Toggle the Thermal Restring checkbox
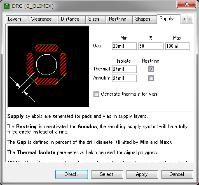The height and width of the screenshot is (185, 199). click(151, 69)
